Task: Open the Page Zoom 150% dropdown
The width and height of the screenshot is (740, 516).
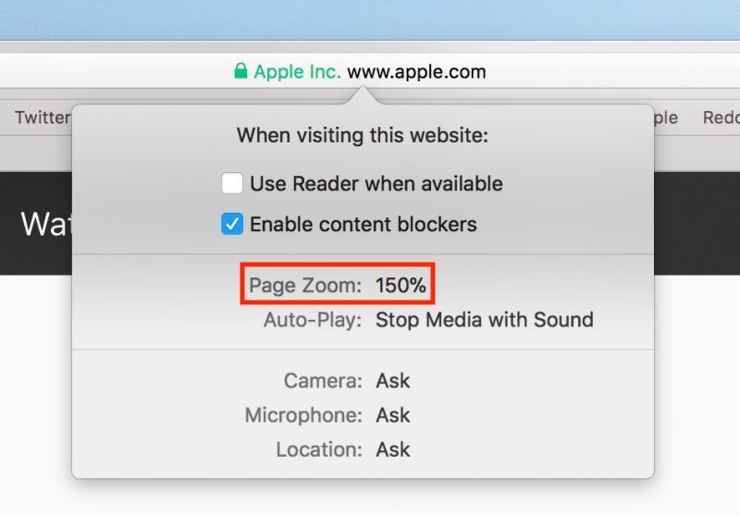Action: (x=401, y=286)
